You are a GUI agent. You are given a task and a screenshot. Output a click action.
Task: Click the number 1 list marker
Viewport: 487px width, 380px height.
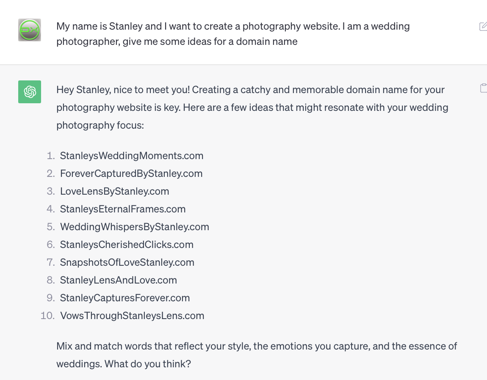(51, 156)
